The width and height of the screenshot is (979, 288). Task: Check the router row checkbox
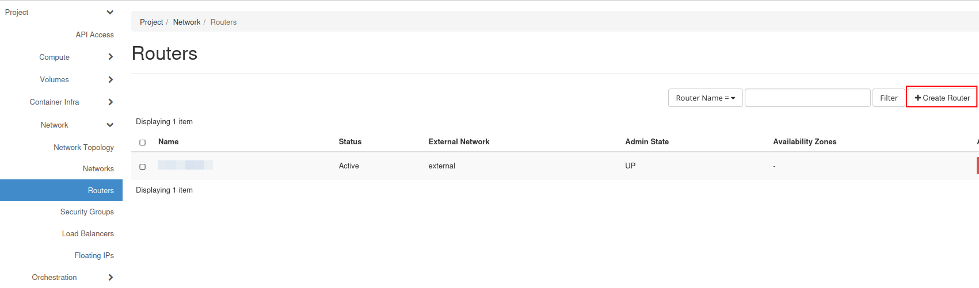coord(143,166)
